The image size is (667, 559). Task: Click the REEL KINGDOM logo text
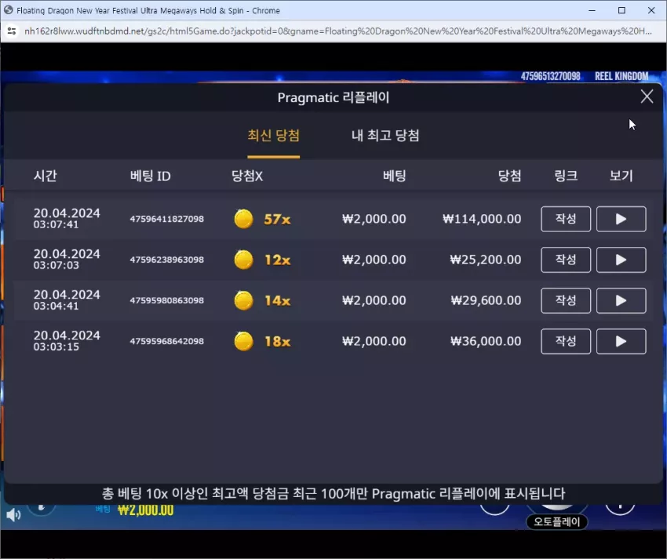(x=621, y=76)
